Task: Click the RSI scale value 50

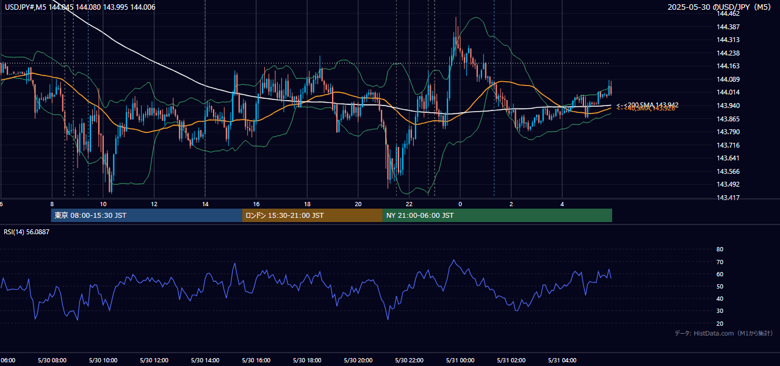Action: [x=720, y=286]
